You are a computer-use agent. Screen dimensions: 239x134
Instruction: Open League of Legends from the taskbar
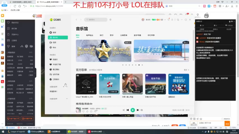pos(16,132)
